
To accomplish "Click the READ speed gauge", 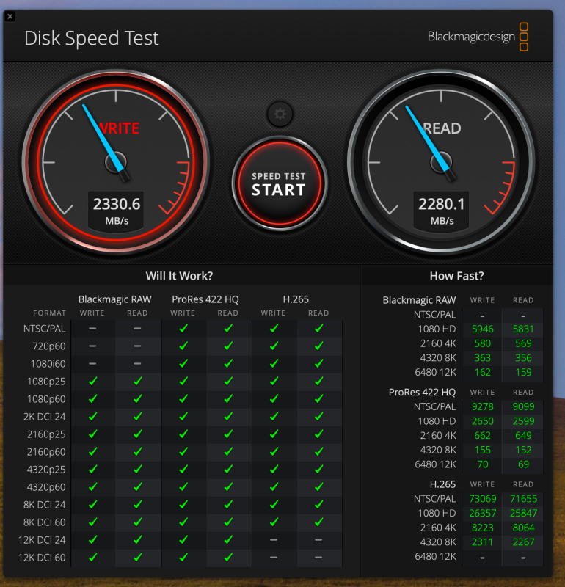I will pyautogui.click(x=441, y=162).
